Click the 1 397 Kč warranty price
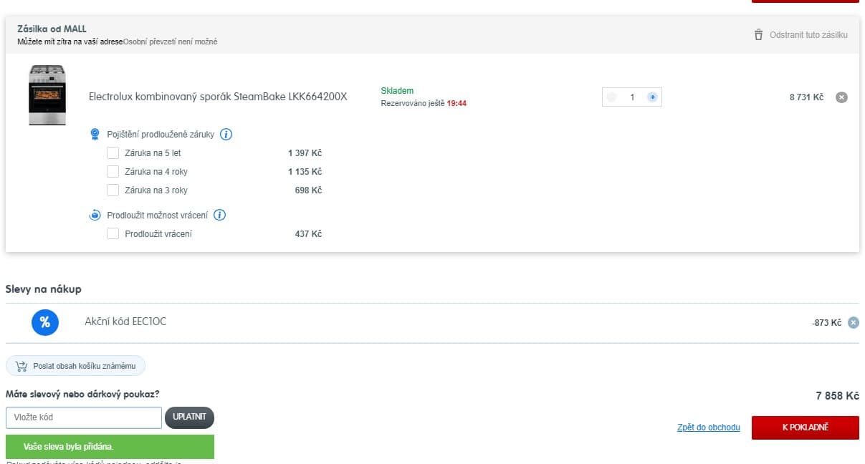 click(305, 153)
